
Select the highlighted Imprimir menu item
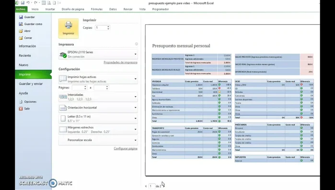click(34, 75)
